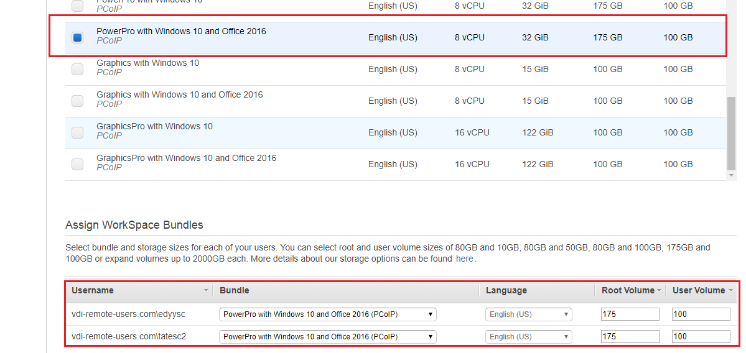The height and width of the screenshot is (353, 746).
Task: Enable GraphicsPro with Windows 10 and Office 2016
Action: (77, 164)
